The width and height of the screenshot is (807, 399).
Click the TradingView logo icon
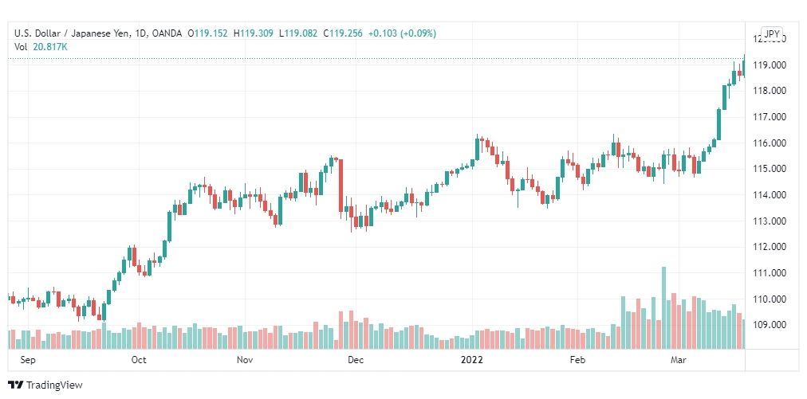[x=15, y=385]
